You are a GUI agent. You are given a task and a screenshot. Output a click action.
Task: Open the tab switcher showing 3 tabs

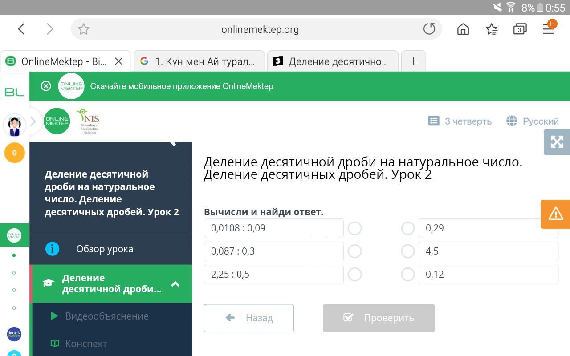tap(520, 29)
